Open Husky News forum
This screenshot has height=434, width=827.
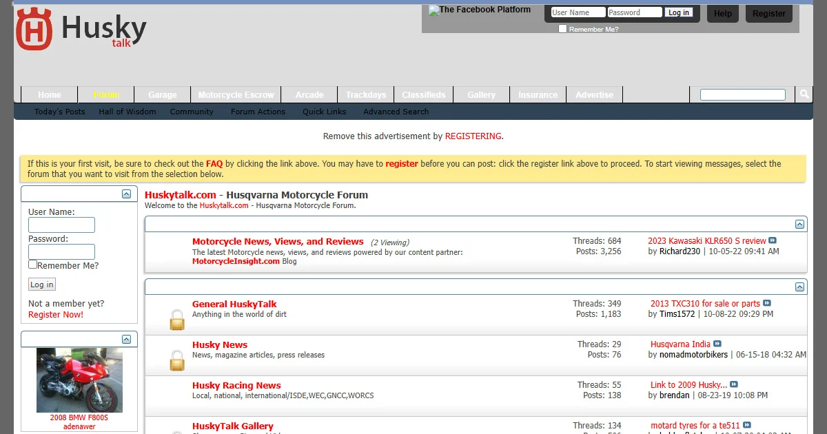coord(220,344)
